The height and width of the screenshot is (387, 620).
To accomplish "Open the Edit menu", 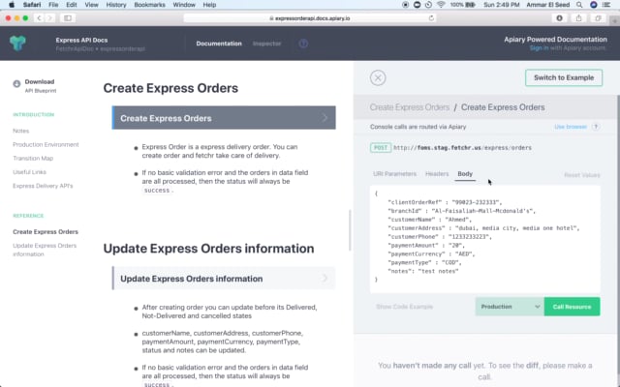I will pos(72,5).
